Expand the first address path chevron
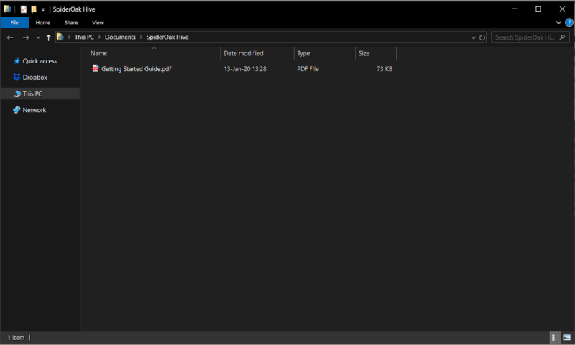 [x=69, y=37]
